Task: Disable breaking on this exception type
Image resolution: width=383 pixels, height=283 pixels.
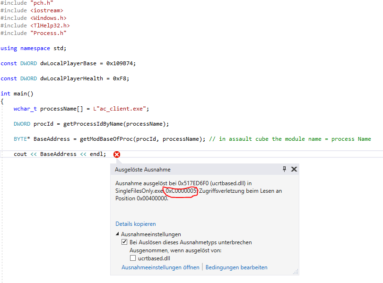Action: click(x=124, y=241)
